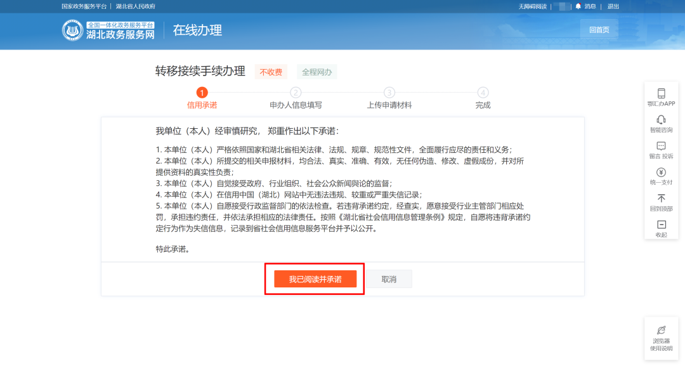Enable 无障碍阅读 mode
The height and width of the screenshot is (368, 685).
click(532, 6)
